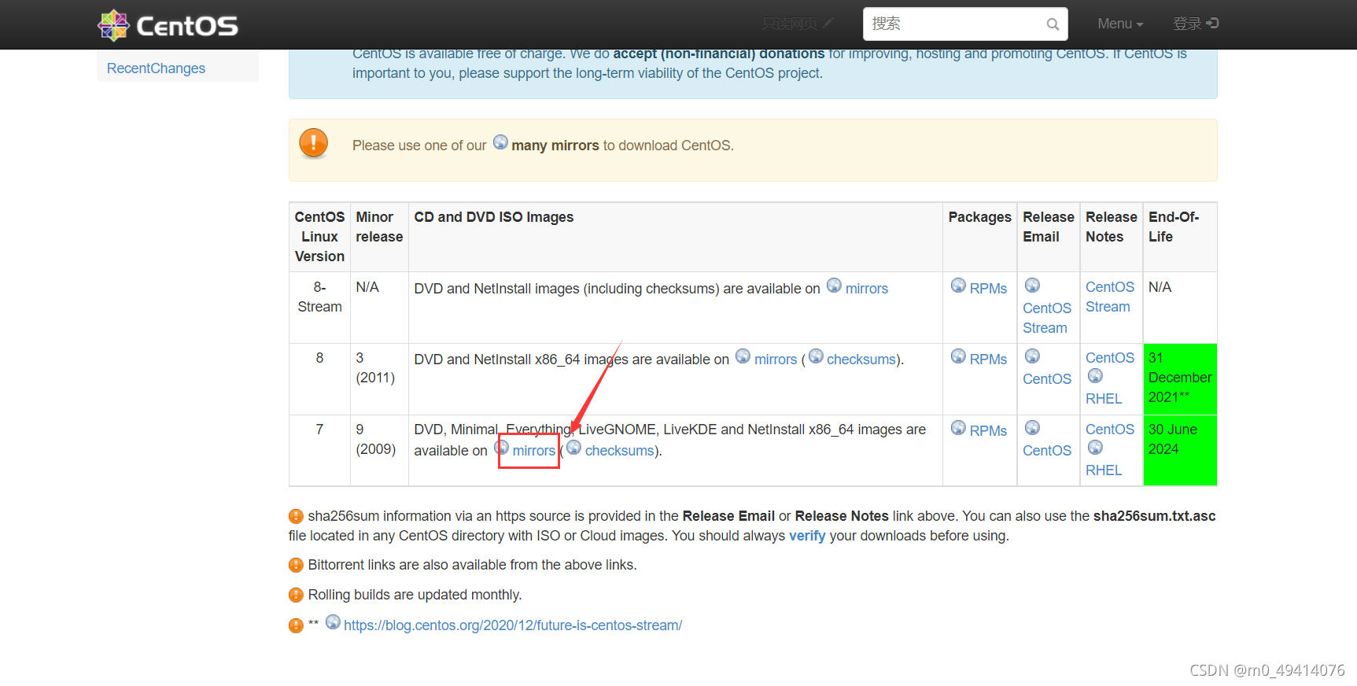Open RPMs link for CentOS 8
This screenshot has height=686, width=1357.
tap(988, 360)
